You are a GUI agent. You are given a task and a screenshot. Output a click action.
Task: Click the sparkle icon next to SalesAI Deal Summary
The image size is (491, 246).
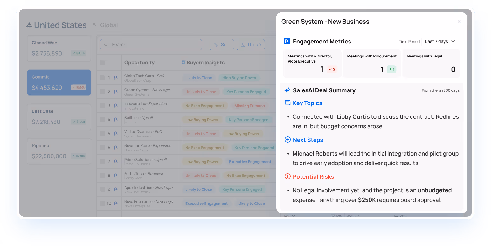[287, 90]
